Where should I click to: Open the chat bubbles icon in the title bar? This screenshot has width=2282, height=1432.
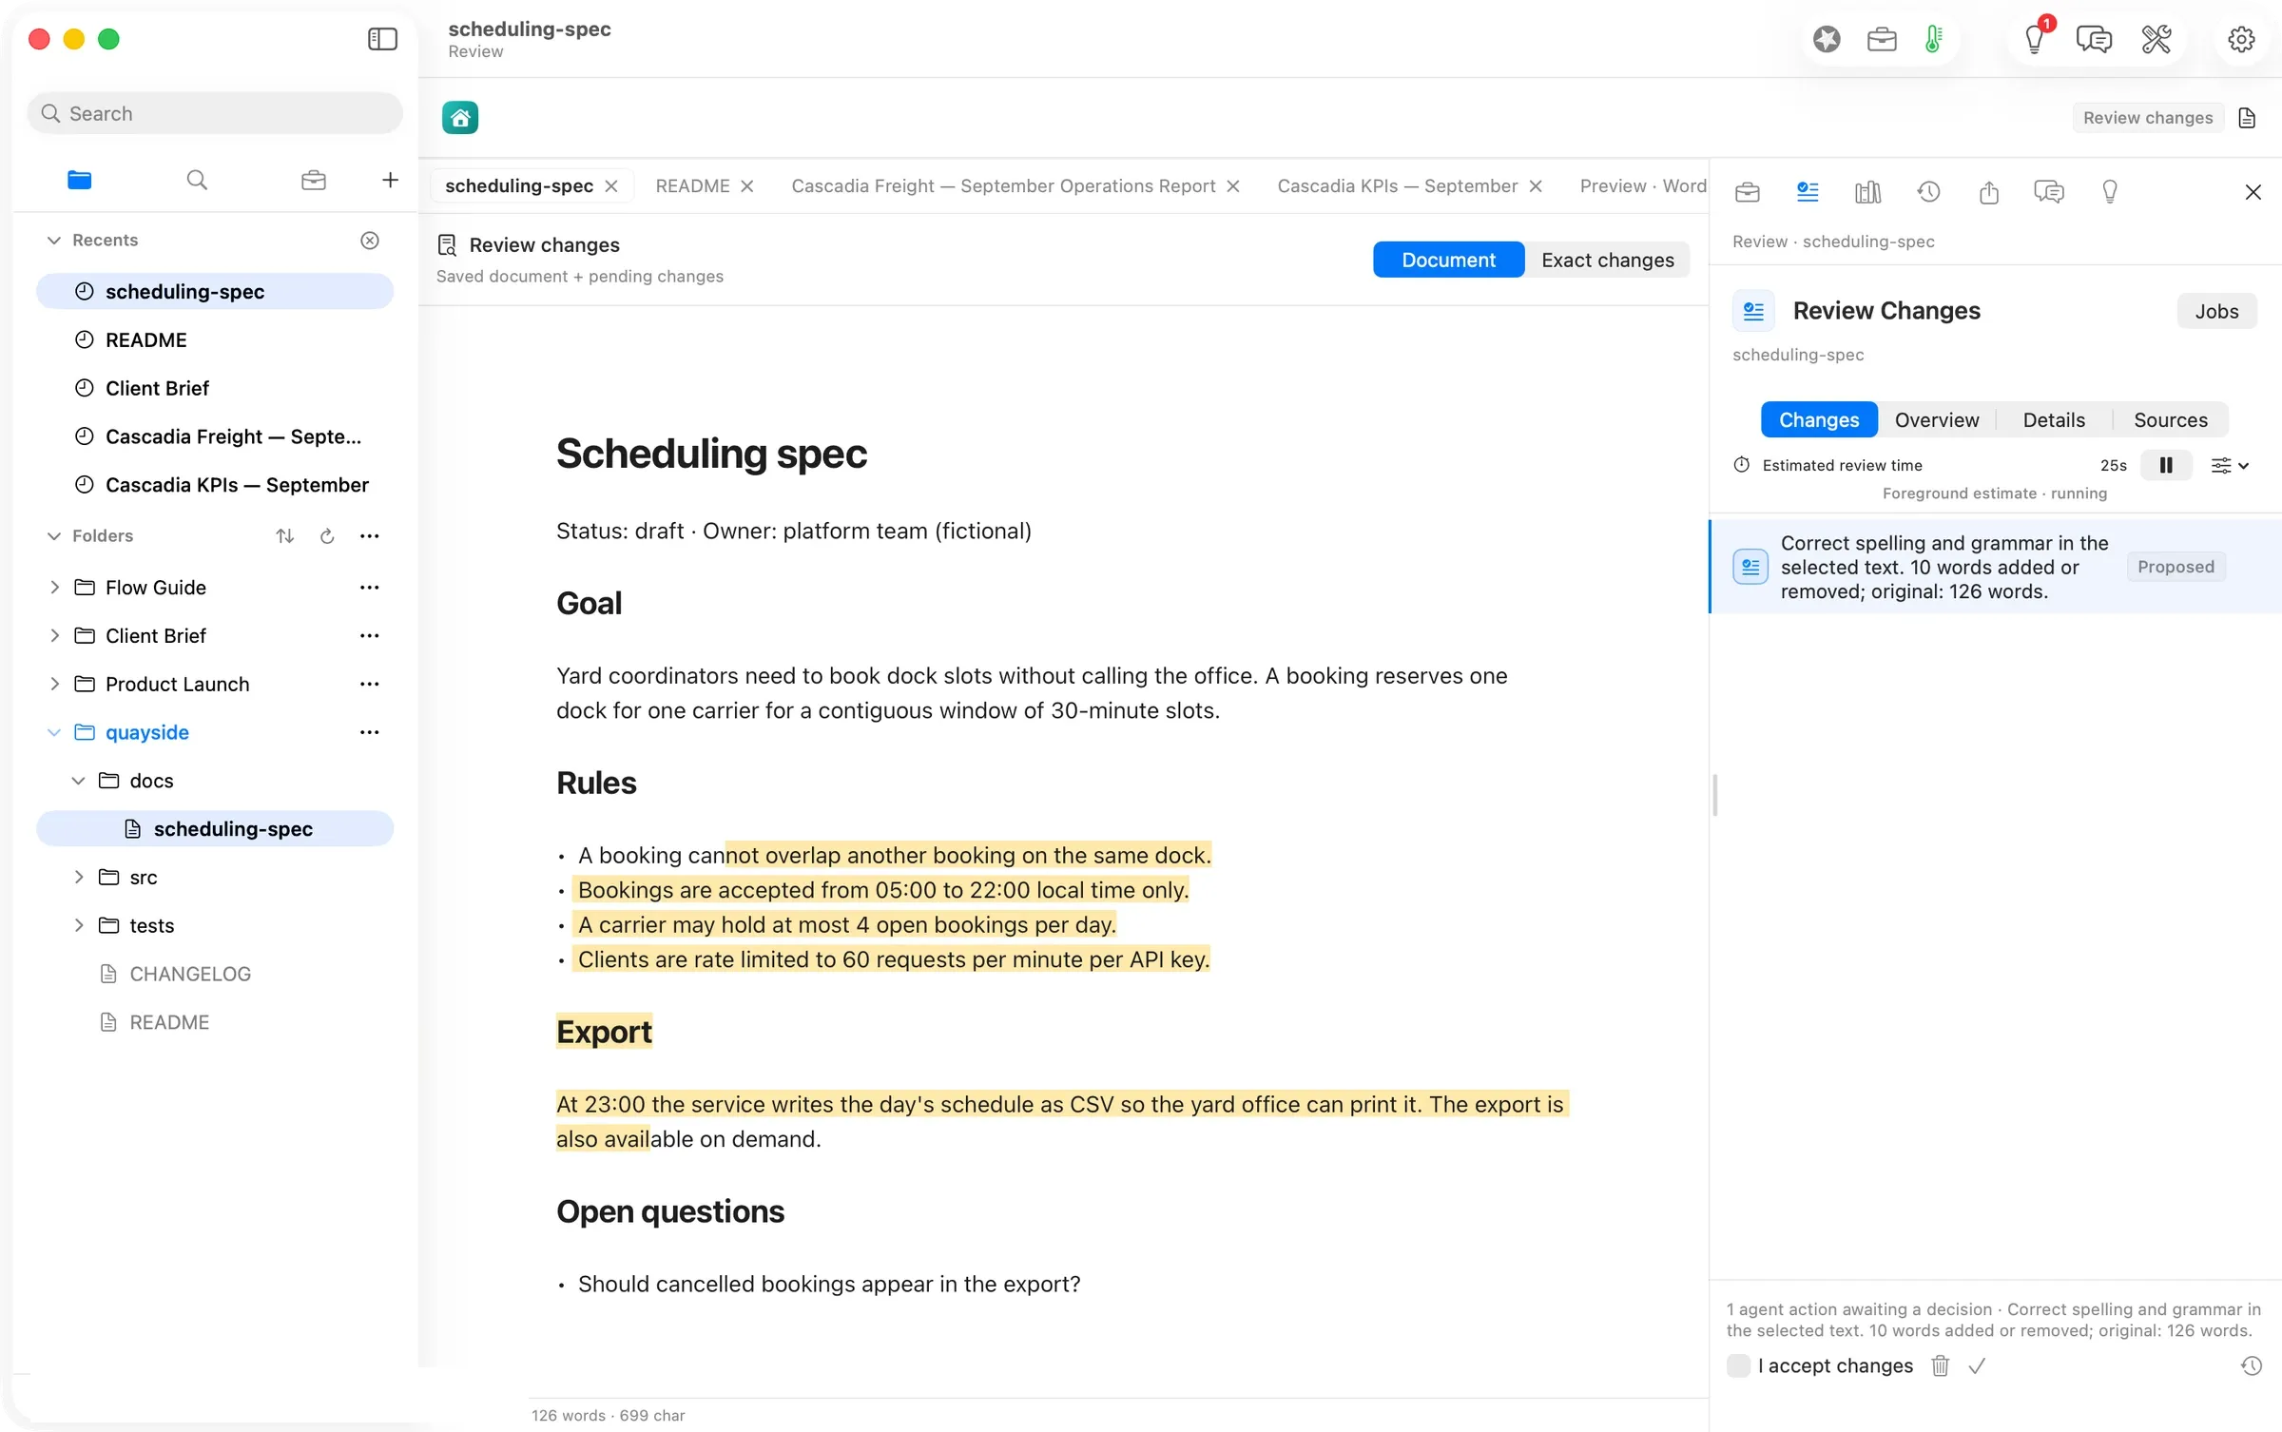point(2094,39)
